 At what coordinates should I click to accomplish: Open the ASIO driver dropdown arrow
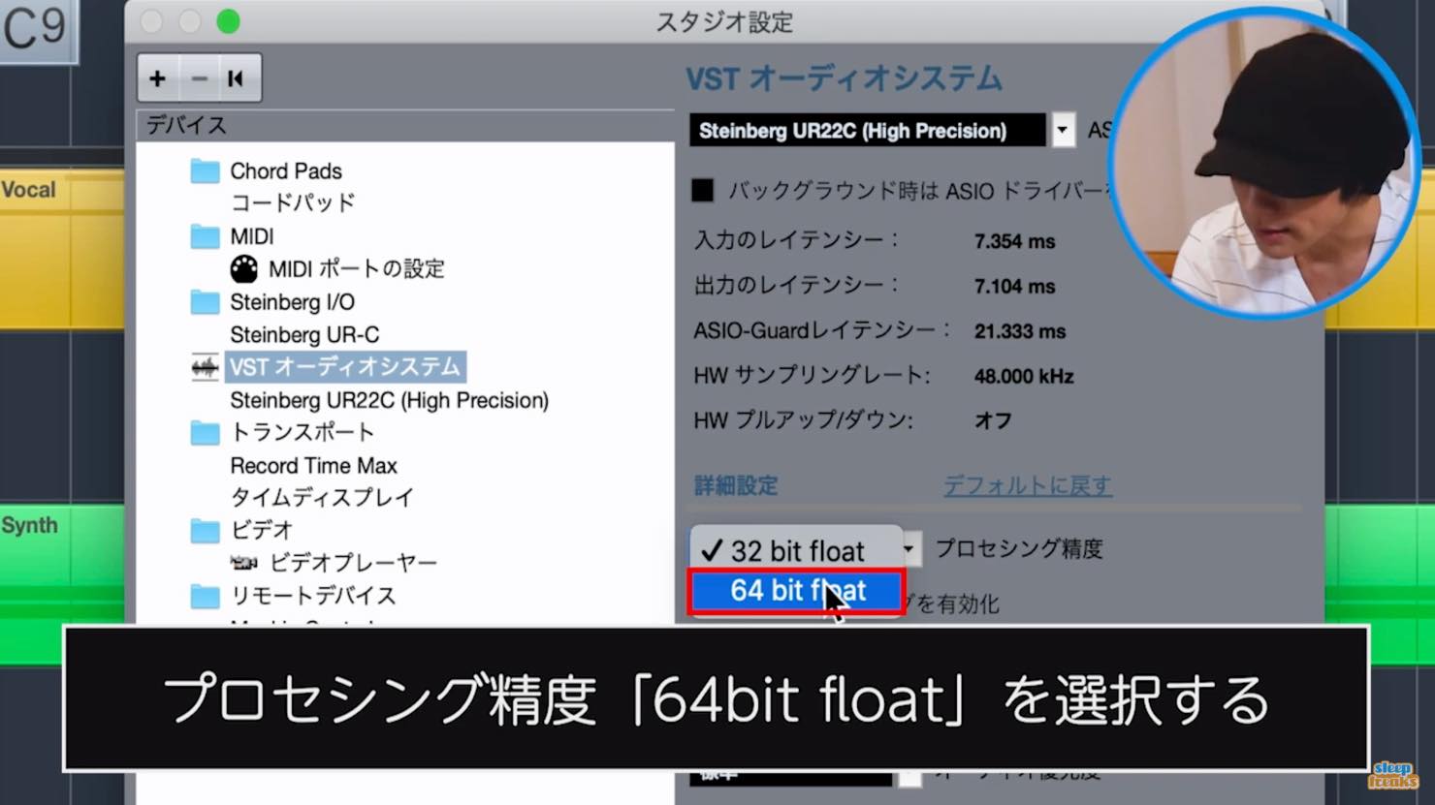point(1063,130)
